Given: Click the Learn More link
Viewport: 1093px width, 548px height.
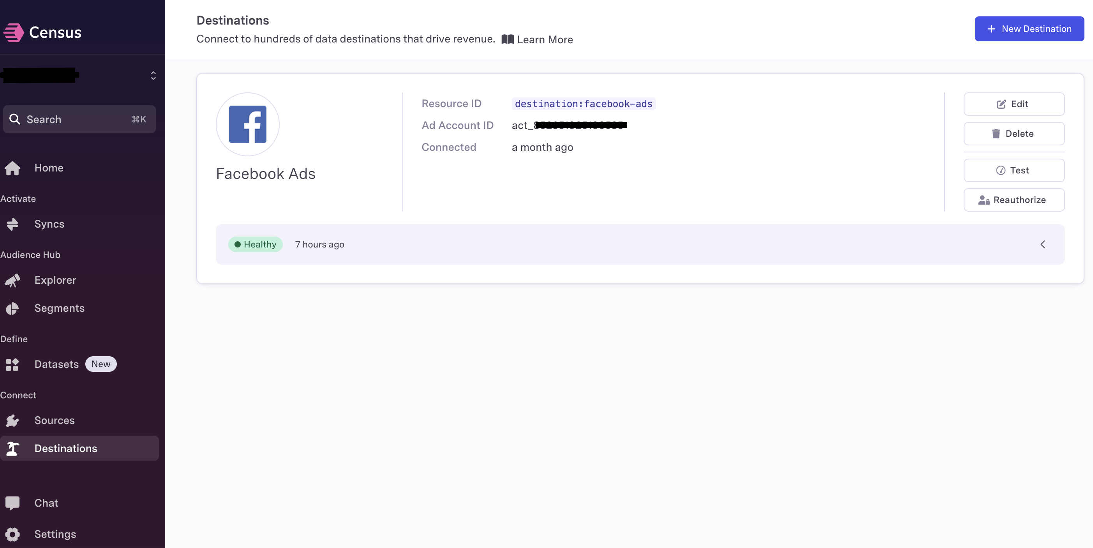Looking at the screenshot, I should click(545, 39).
